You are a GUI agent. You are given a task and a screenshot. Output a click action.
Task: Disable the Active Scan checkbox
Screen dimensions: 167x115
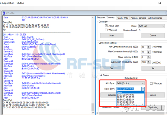(106, 26)
